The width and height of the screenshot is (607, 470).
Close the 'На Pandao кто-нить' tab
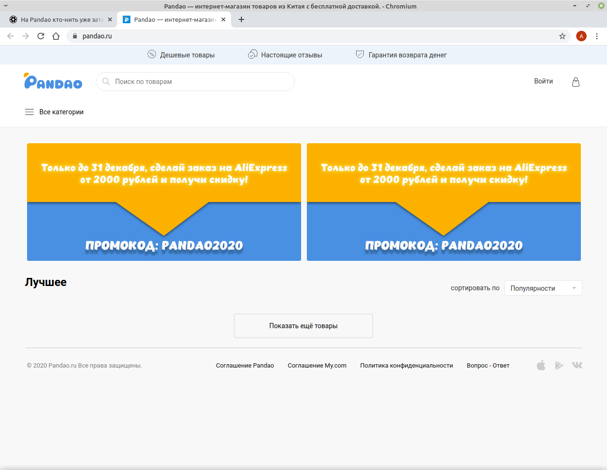(110, 19)
